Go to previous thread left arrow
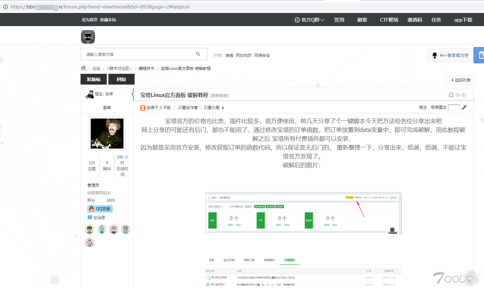Viewport: 484px width, 289px height. pos(457,95)
